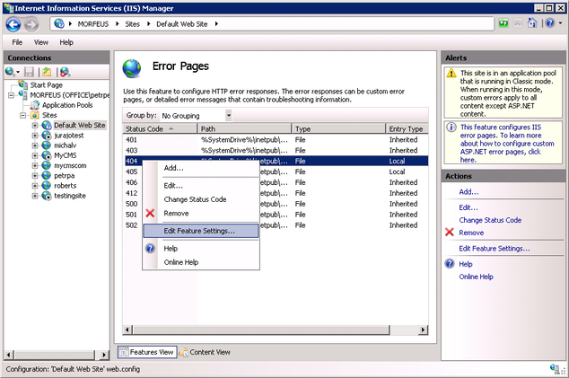Click the Sites folder icon
569x378 pixels.
(x=35, y=115)
